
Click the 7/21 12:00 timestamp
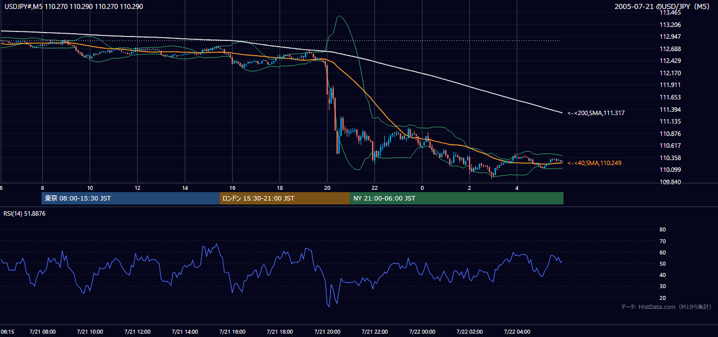(137, 332)
